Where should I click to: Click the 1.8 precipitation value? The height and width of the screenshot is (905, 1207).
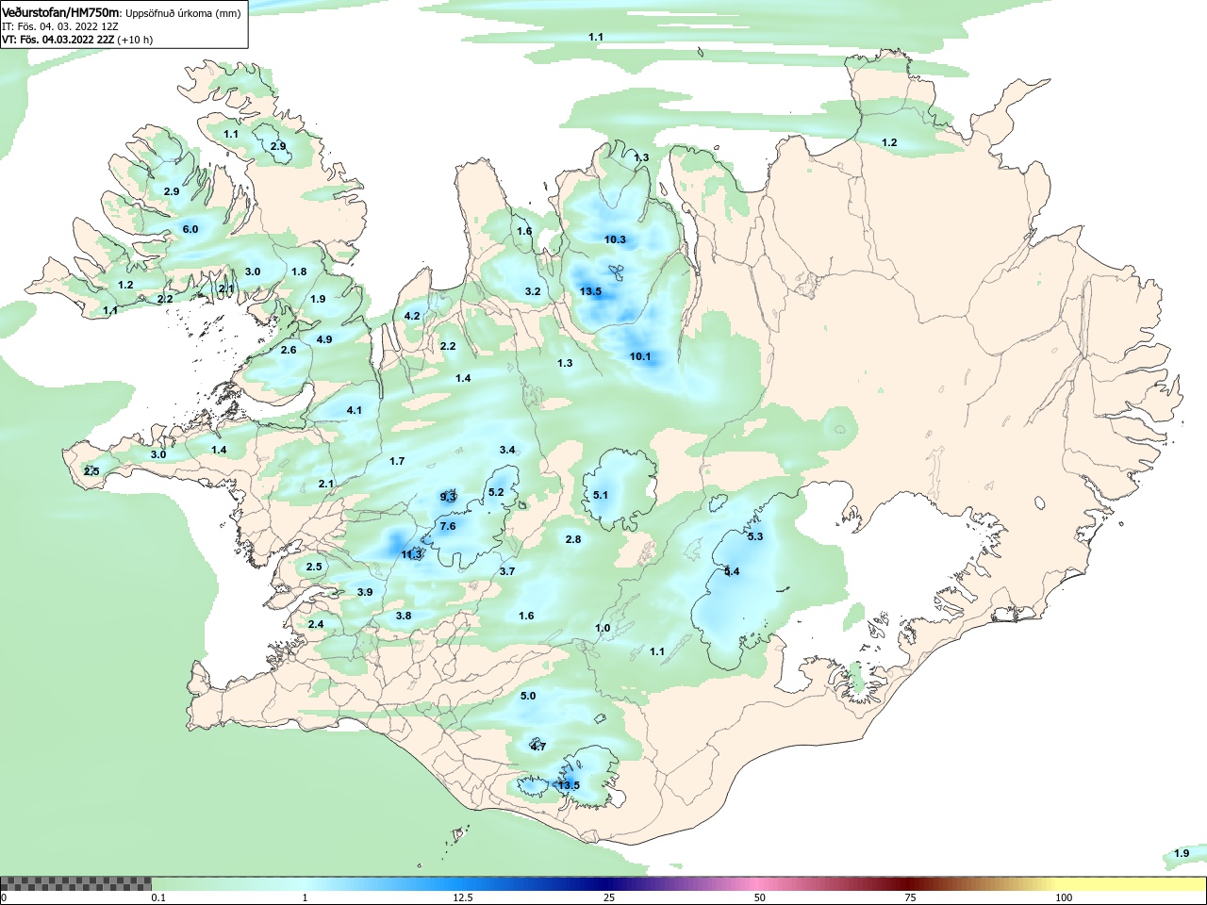coord(299,271)
